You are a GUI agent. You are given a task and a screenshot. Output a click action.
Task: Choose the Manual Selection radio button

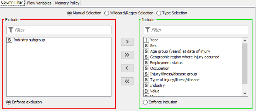(x=69, y=13)
